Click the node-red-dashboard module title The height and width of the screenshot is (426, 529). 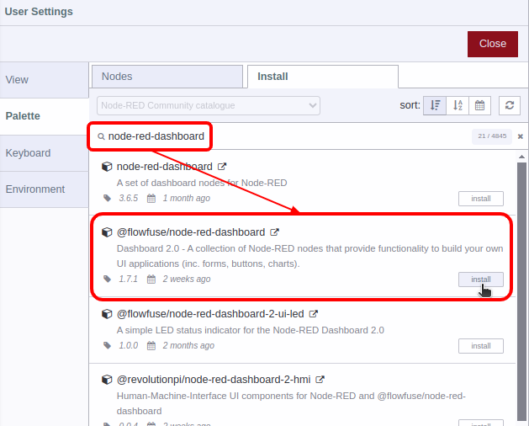(x=164, y=167)
